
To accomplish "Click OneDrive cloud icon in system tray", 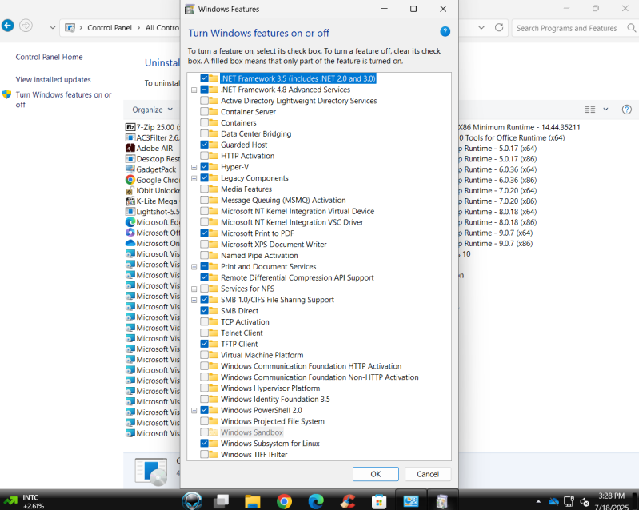I will pos(553,501).
